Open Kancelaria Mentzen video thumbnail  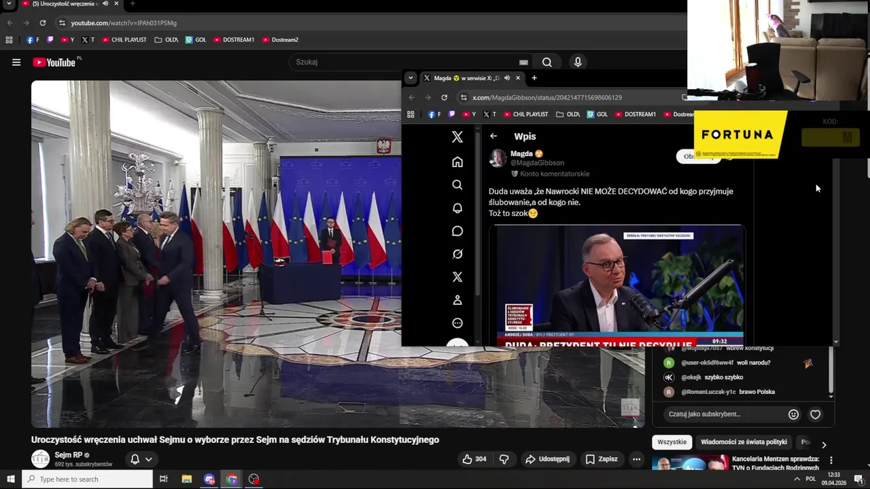click(x=690, y=463)
